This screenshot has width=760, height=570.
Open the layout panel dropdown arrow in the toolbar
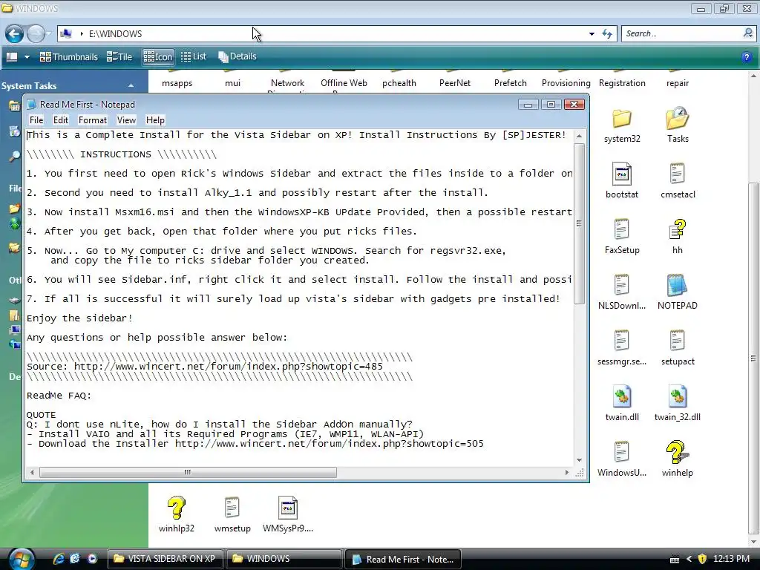[27, 57]
